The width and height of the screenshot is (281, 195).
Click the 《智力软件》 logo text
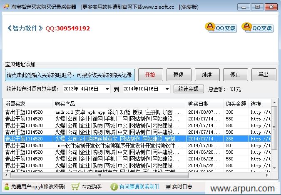[25, 28]
